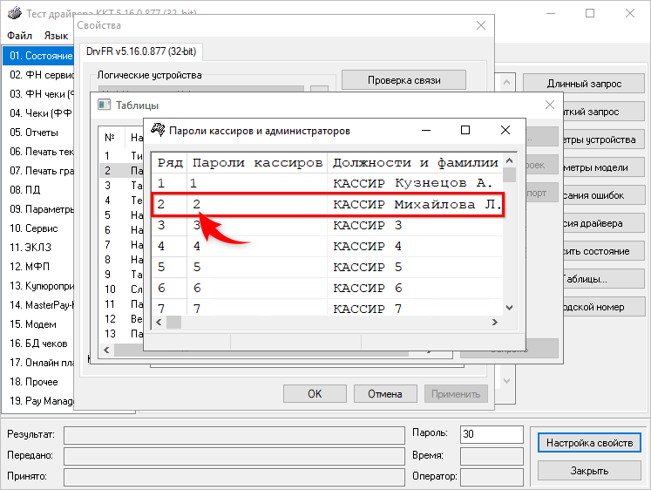
Task: Click the printer icon in main title bar
Action: pyautogui.click(x=12, y=13)
